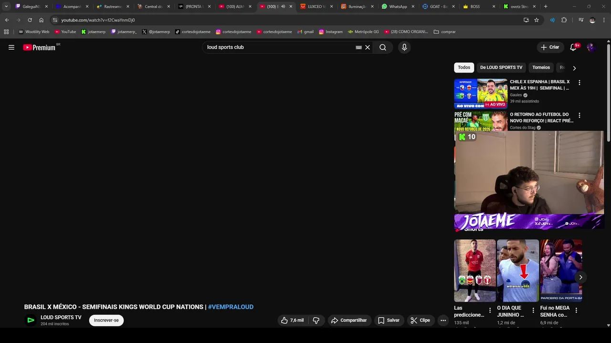Open browser home page

pyautogui.click(x=42, y=20)
